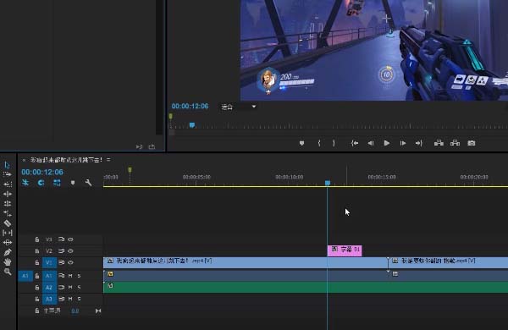Select the second video clip on V1
The height and width of the screenshot is (330, 508).
(x=448, y=262)
